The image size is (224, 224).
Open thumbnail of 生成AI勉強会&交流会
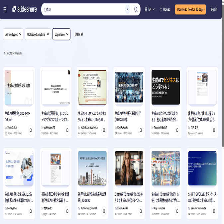[x=19, y=87]
